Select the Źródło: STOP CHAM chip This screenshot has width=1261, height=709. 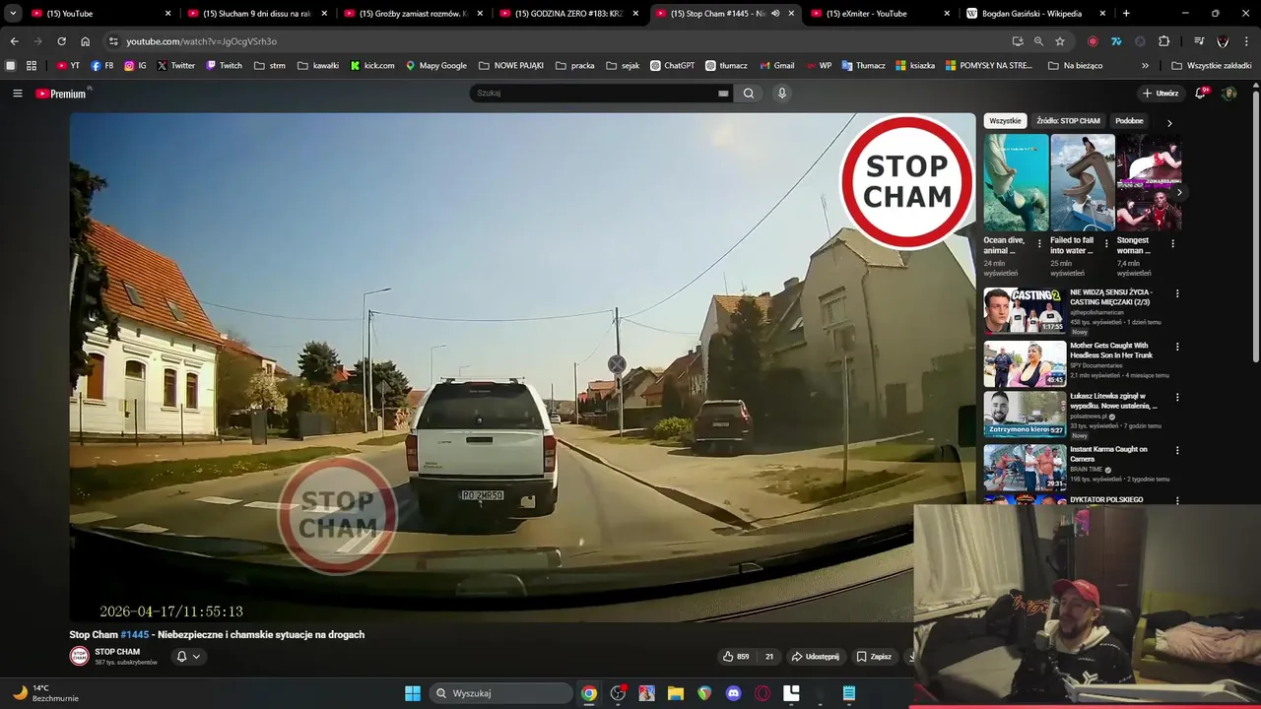pyautogui.click(x=1068, y=121)
